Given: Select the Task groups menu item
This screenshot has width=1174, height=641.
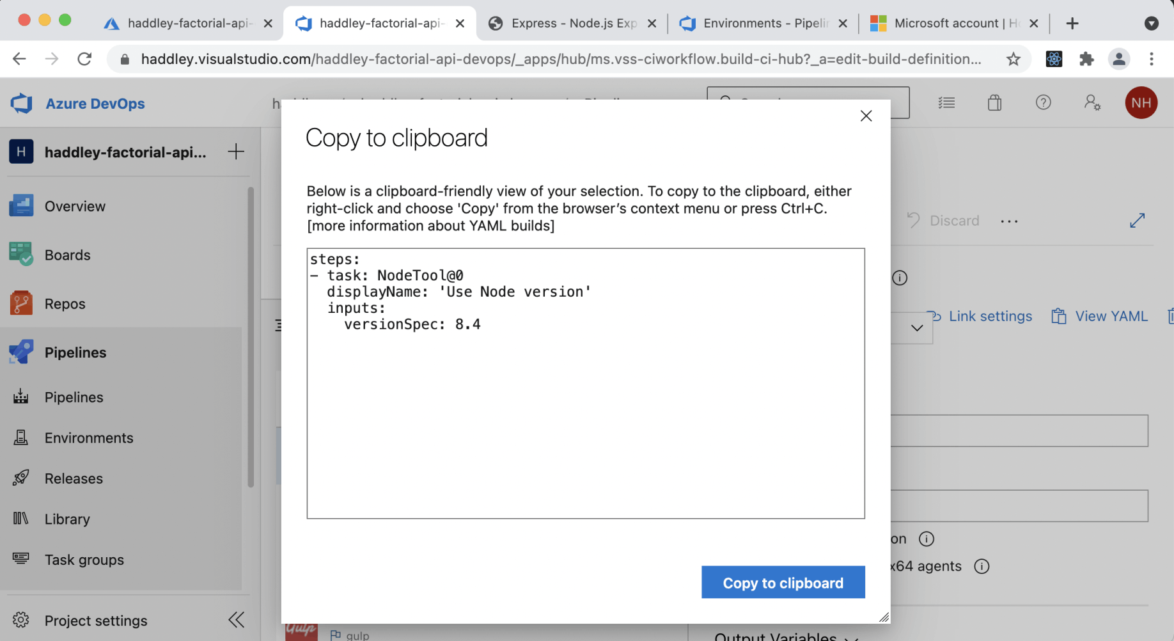Looking at the screenshot, I should (x=121, y=559).
